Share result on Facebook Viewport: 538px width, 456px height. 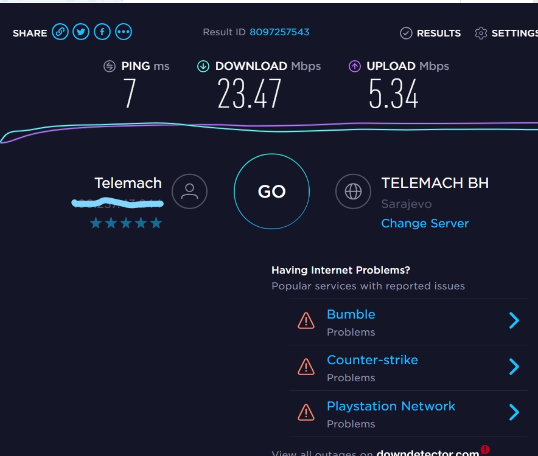[102, 32]
